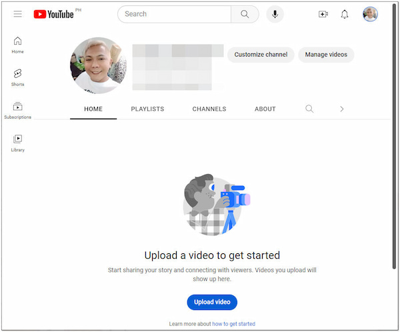Image resolution: width=400 pixels, height=332 pixels.
Task: Go to Home in the sidebar
Action: (17, 45)
